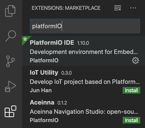Open the PlatformIO IDE manage gear menu
Screen dimensions: 145x128
tap(136, 60)
